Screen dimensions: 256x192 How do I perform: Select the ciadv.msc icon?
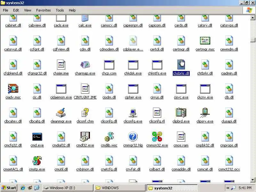[x=13, y=89]
